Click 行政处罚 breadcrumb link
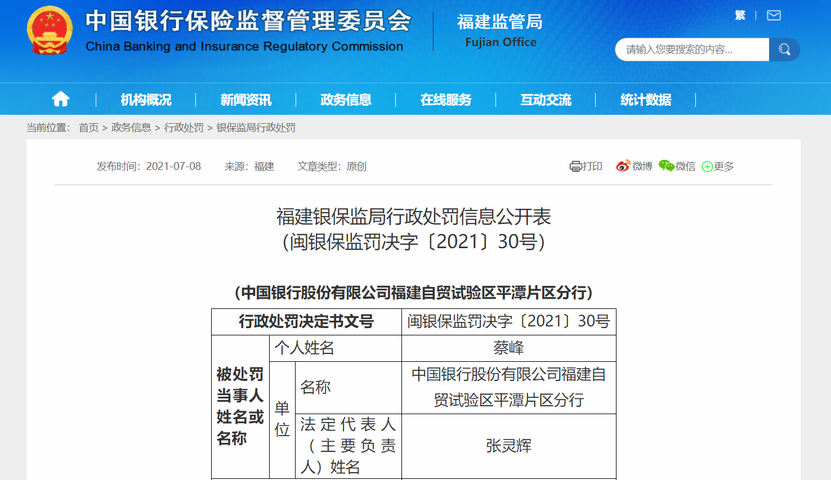 pos(184,128)
